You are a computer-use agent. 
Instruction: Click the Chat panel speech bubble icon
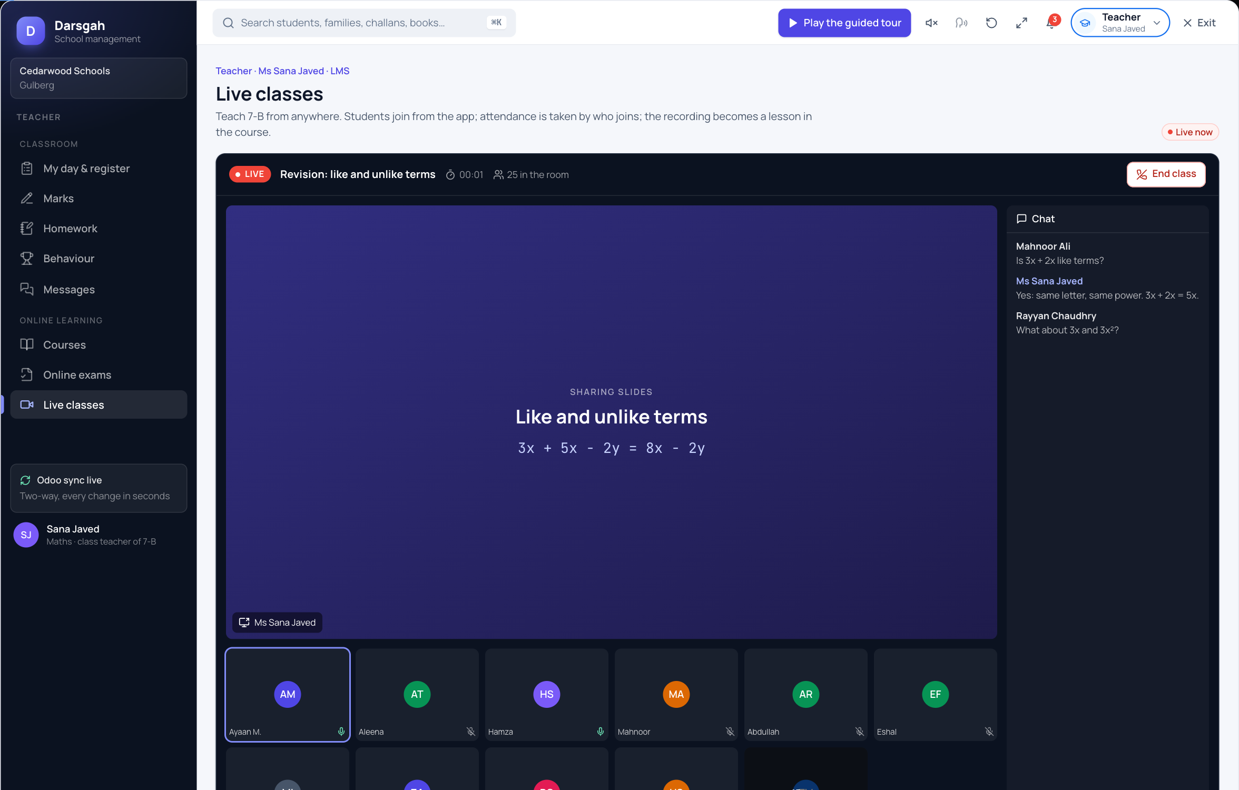tap(1021, 219)
